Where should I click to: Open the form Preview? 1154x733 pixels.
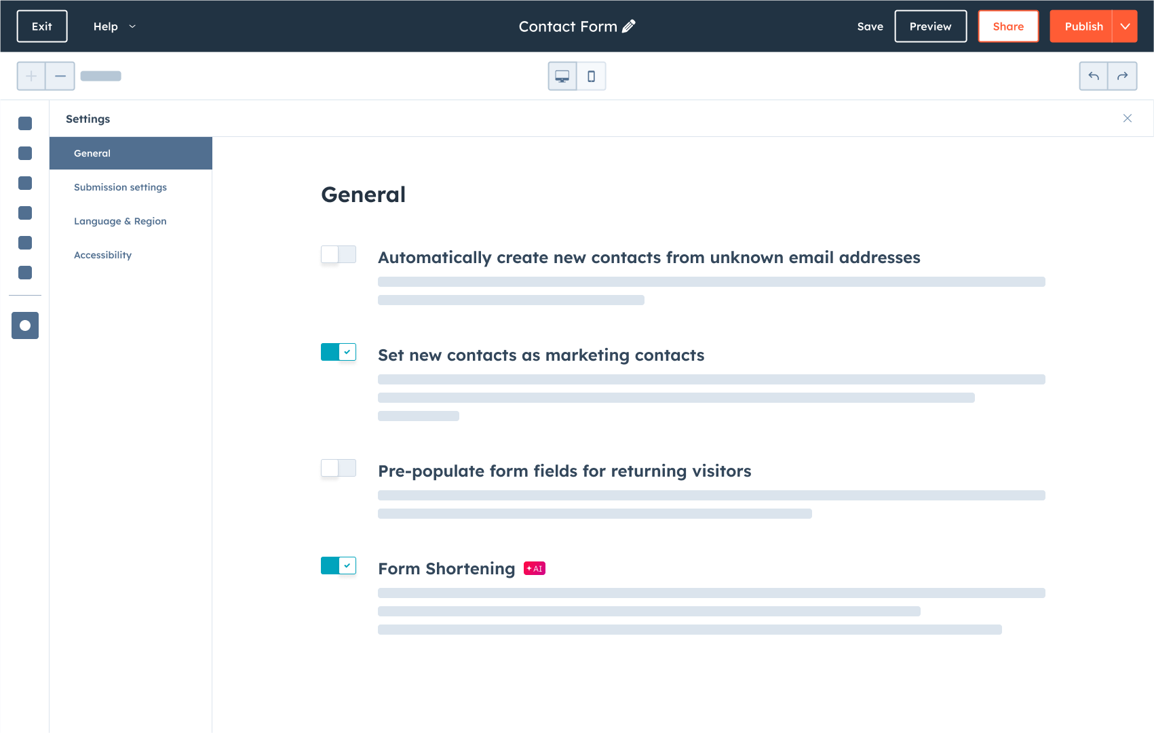tap(930, 26)
